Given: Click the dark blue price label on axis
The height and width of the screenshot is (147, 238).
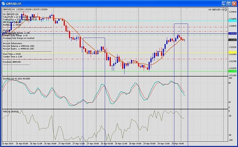Looking at the screenshot, I should tap(233, 33).
